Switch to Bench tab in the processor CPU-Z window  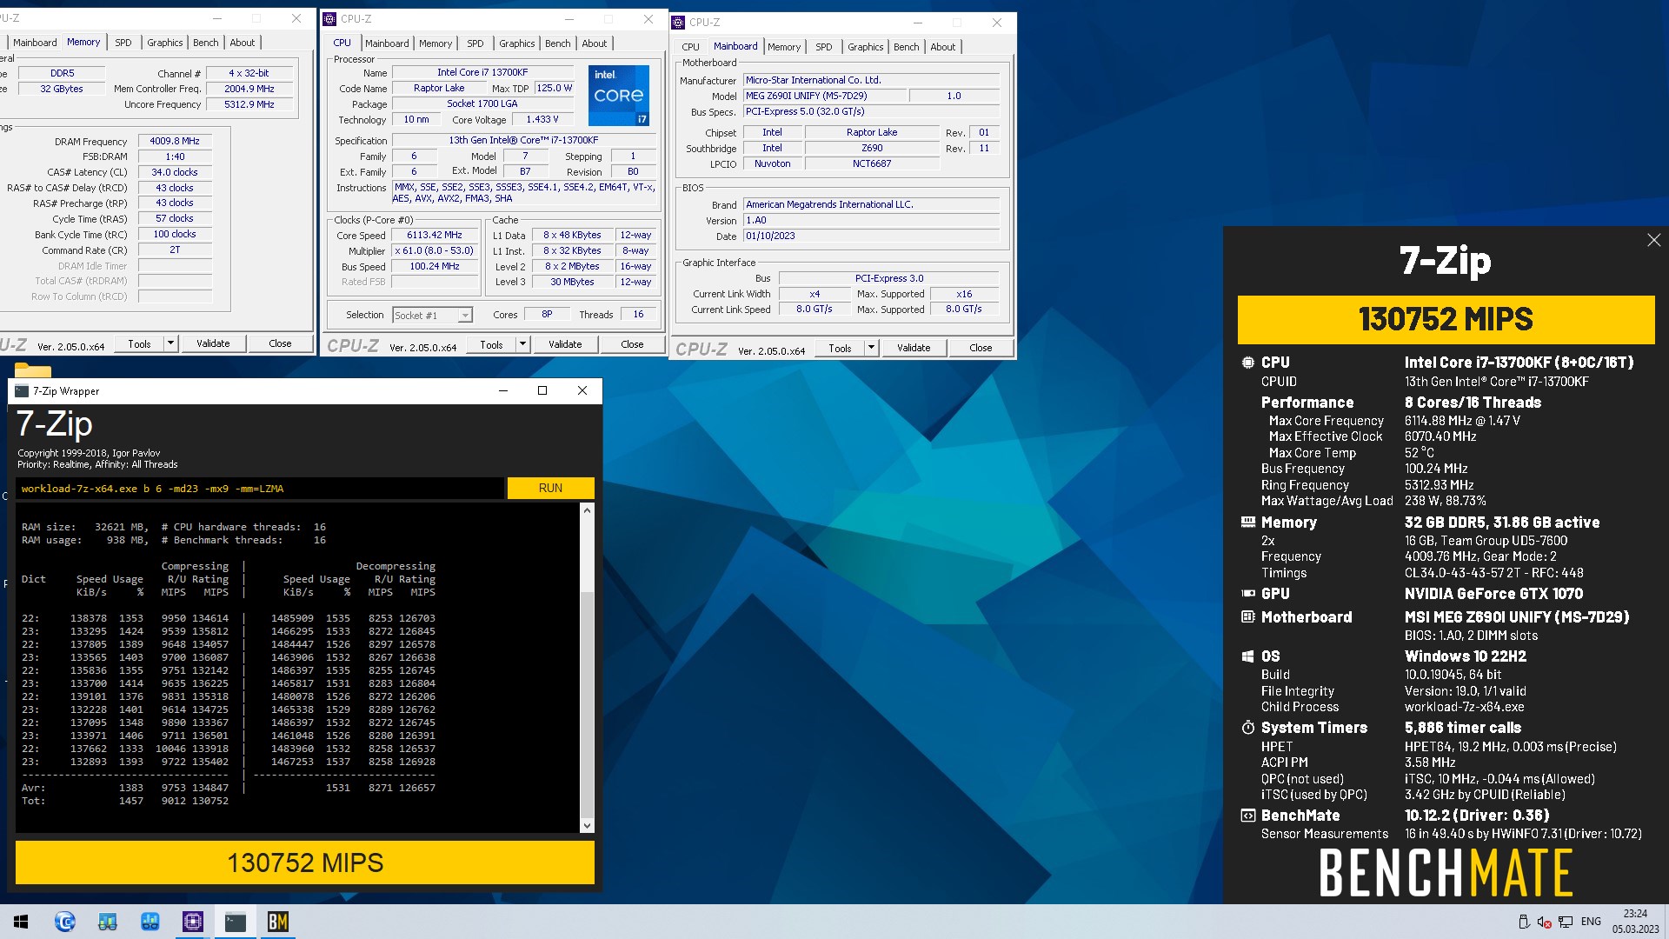(558, 43)
